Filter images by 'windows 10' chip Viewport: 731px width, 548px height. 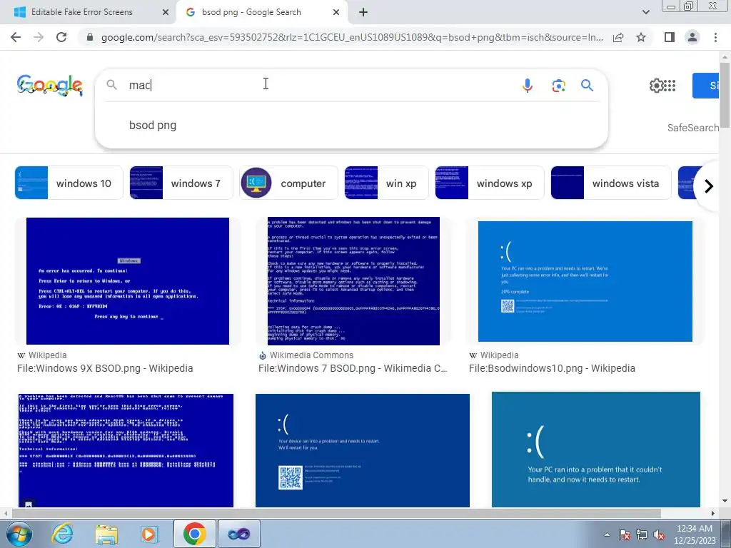pyautogui.click(x=69, y=183)
